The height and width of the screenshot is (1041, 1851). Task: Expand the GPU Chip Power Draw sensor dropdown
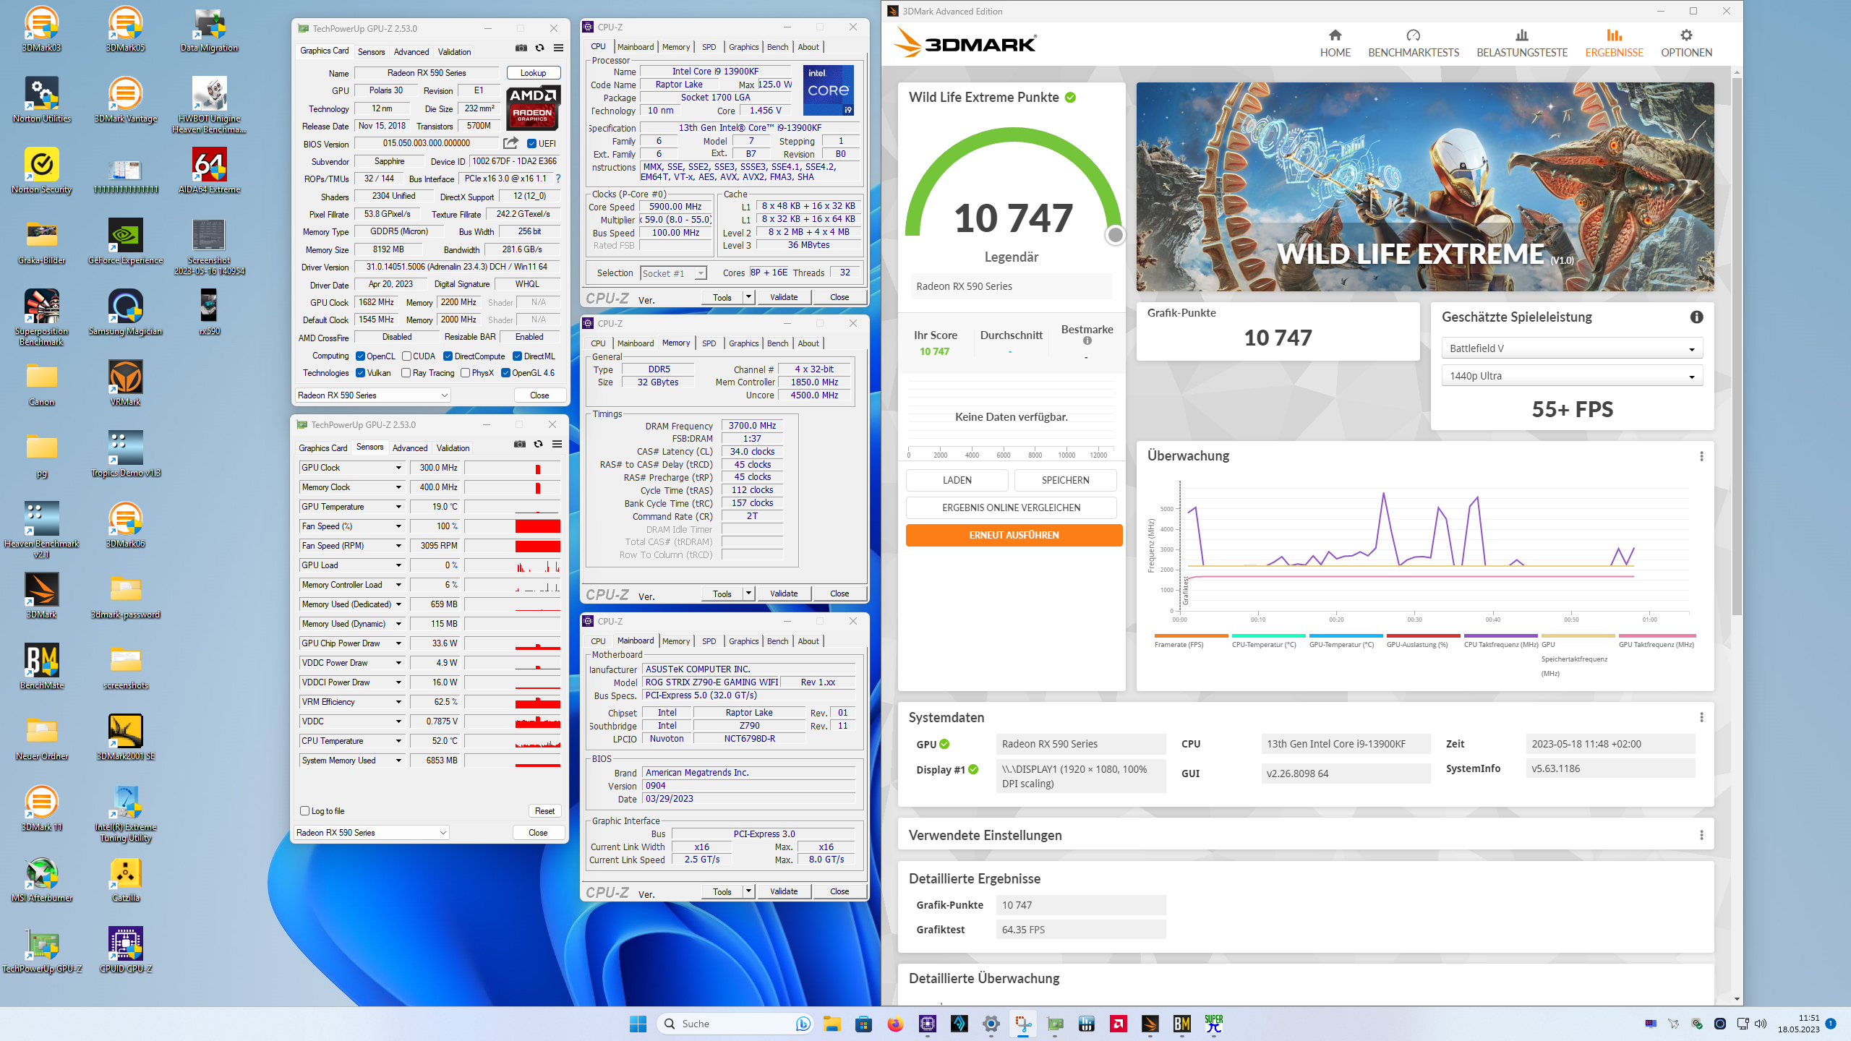pos(398,643)
